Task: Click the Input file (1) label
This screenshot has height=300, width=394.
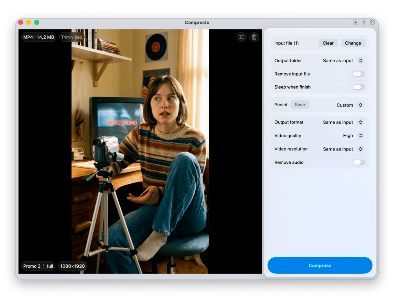Action: click(287, 43)
